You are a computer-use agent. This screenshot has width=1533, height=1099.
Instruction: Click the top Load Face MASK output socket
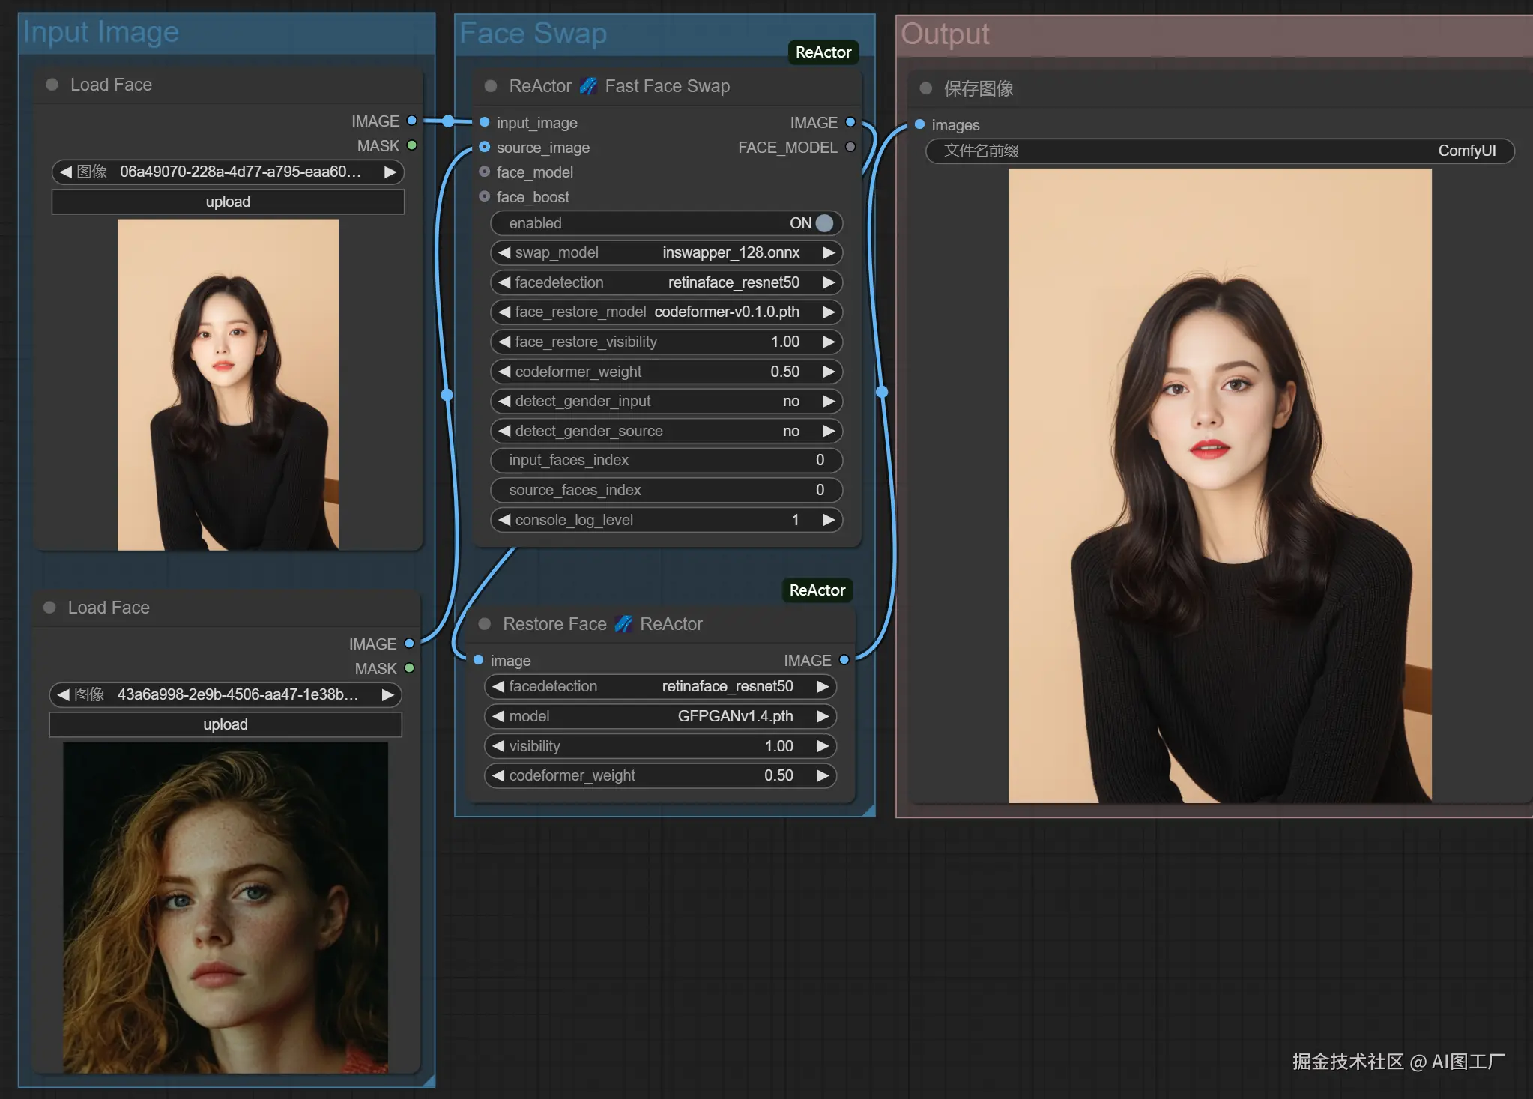pyautogui.click(x=411, y=145)
